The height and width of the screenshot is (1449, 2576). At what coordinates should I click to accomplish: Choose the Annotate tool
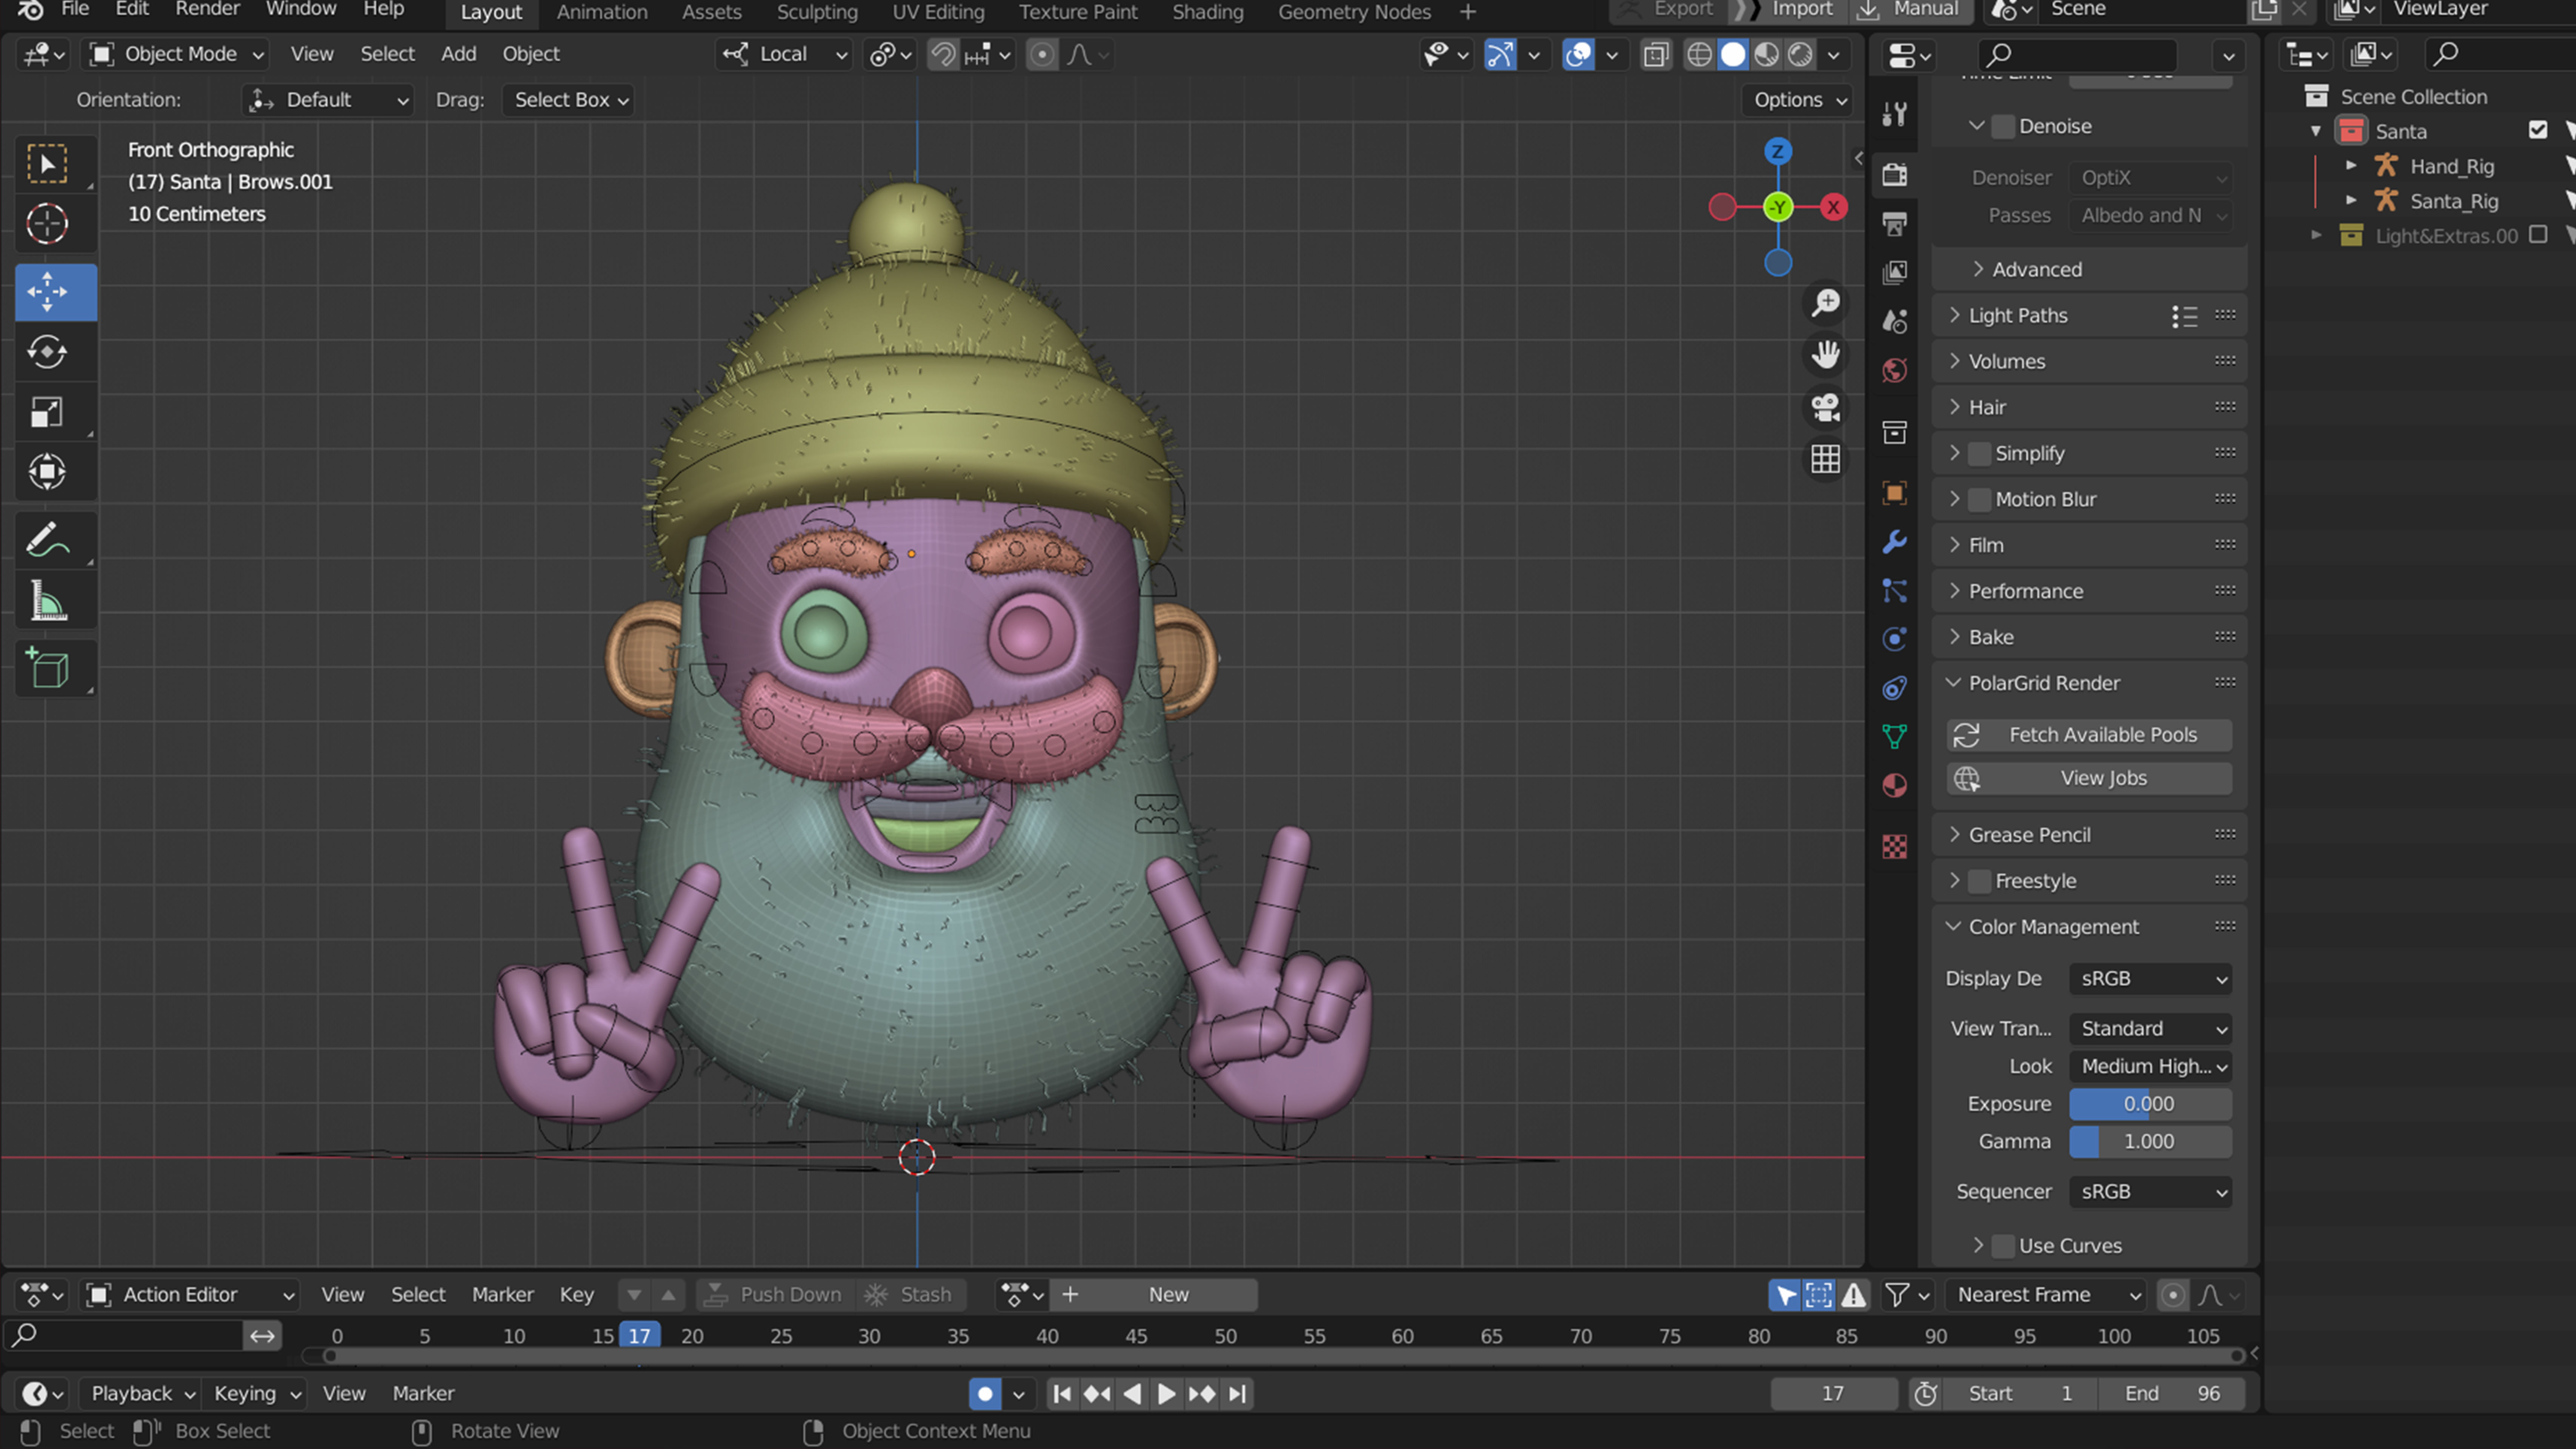pos(47,541)
